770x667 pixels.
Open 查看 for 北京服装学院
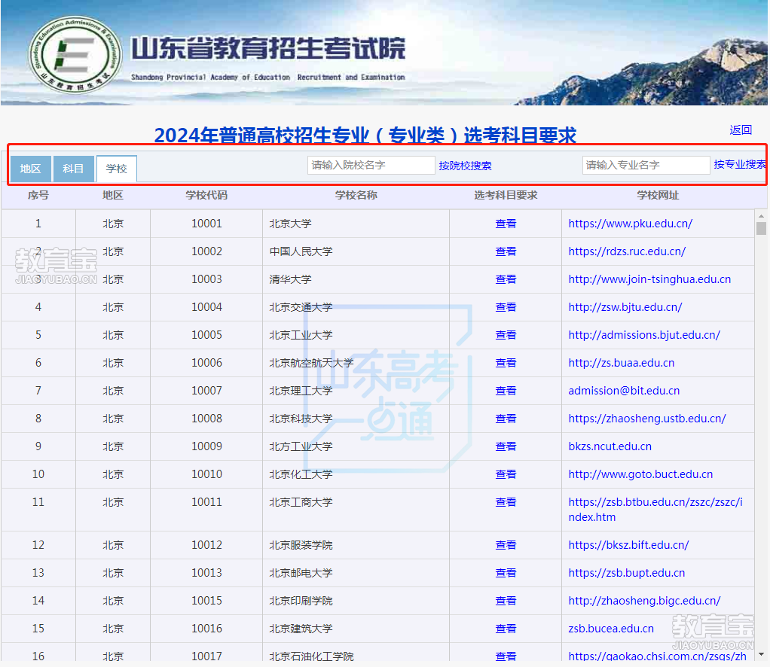(506, 545)
